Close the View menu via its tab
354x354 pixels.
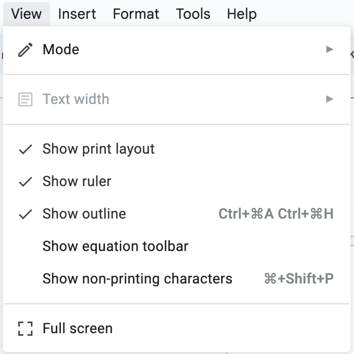tap(26, 14)
